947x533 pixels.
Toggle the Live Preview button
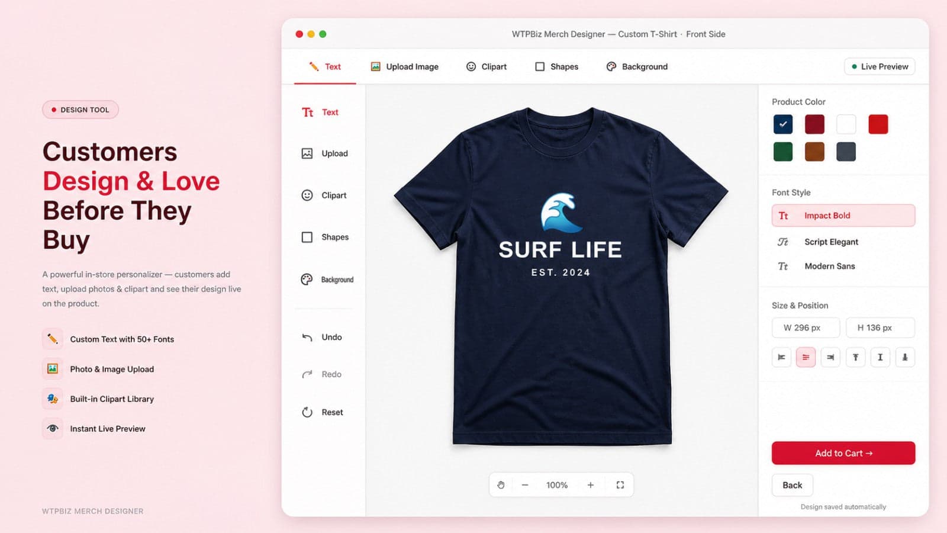(880, 66)
